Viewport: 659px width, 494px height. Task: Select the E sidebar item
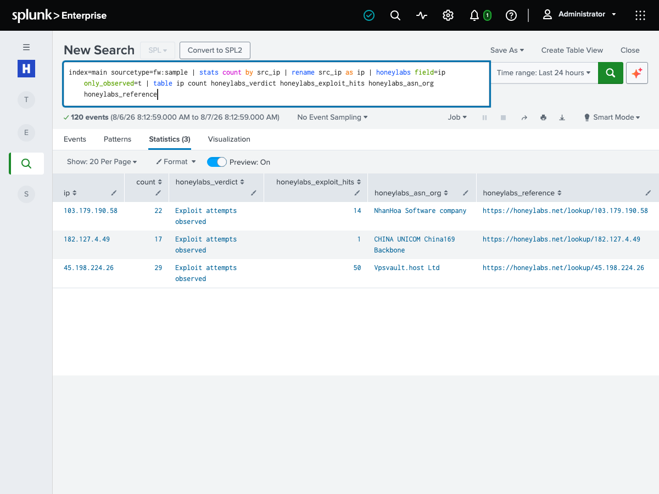[26, 132]
